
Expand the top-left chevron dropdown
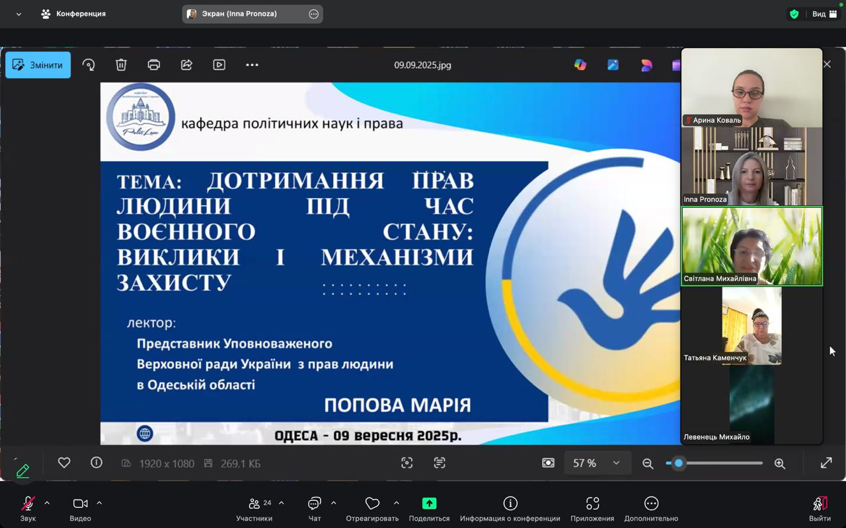pyautogui.click(x=19, y=14)
